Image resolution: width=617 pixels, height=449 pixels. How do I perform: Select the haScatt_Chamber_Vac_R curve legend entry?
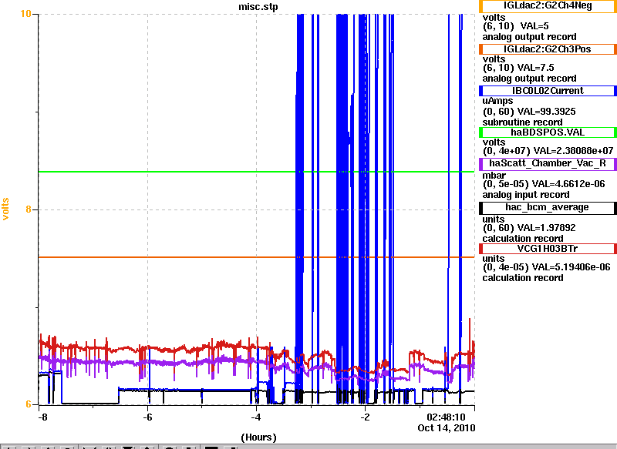548,164
